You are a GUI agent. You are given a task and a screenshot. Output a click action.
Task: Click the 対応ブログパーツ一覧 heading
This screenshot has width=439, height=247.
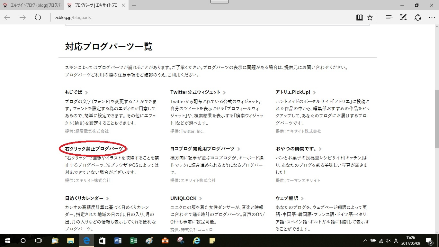point(109,46)
